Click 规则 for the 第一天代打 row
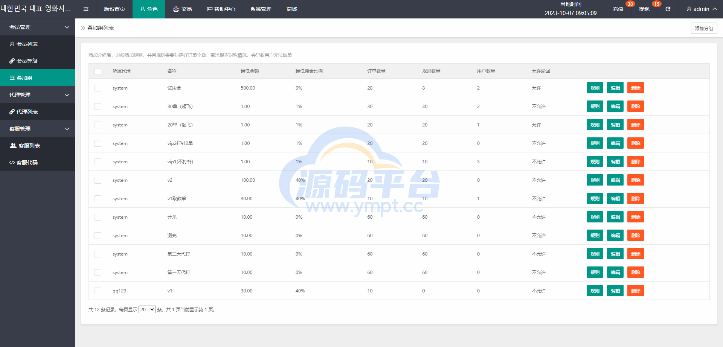723x347 pixels. click(x=595, y=272)
